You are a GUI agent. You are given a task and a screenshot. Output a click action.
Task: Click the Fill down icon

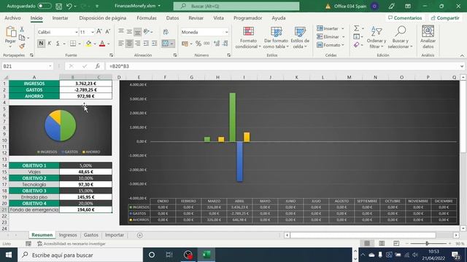[356, 37]
